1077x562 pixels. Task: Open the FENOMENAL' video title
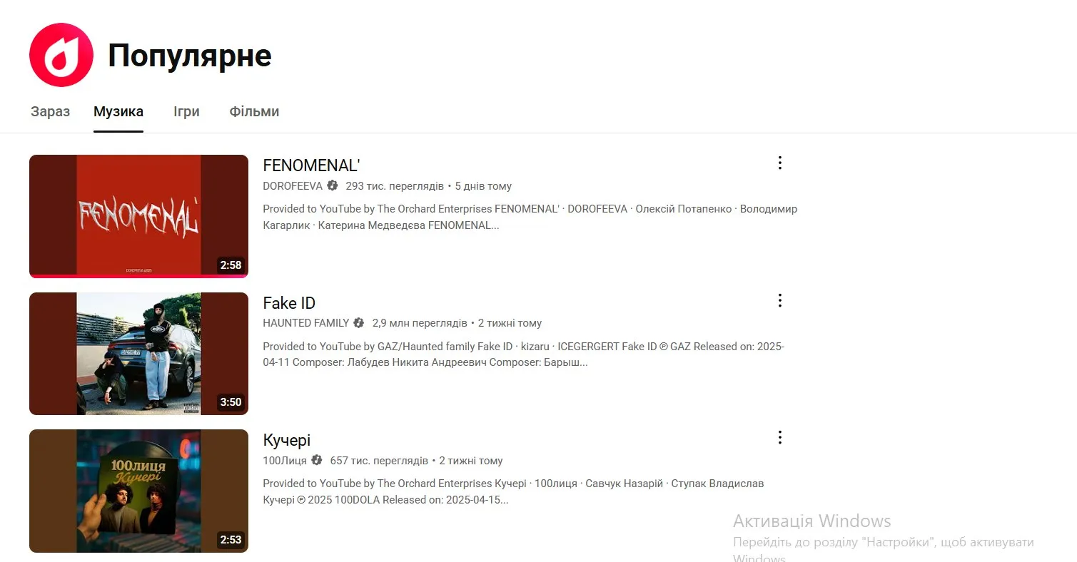click(311, 165)
